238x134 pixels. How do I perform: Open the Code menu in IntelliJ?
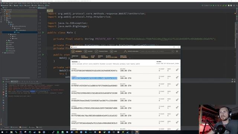16,3
